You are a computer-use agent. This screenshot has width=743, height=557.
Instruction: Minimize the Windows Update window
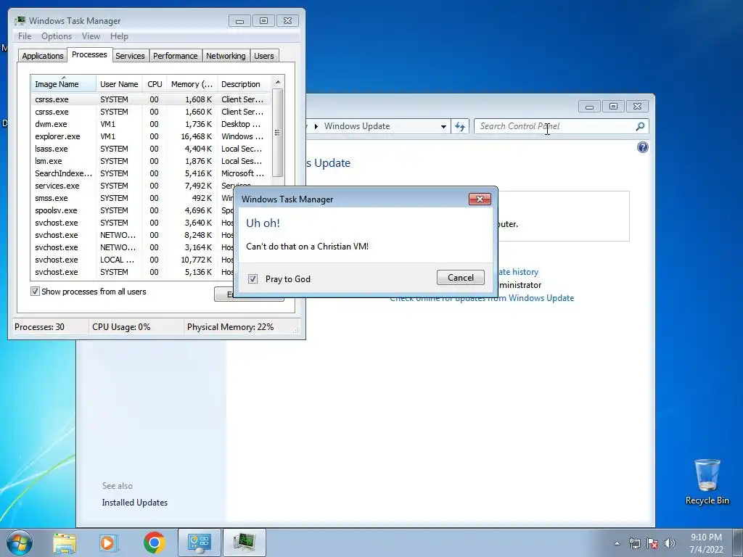click(x=589, y=107)
